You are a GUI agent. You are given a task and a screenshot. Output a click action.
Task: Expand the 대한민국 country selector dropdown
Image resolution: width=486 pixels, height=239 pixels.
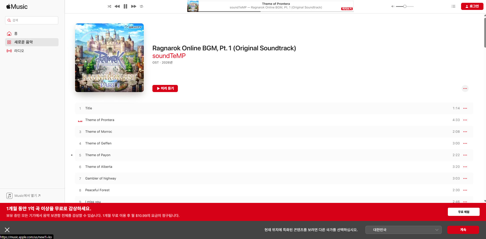click(x=403, y=230)
